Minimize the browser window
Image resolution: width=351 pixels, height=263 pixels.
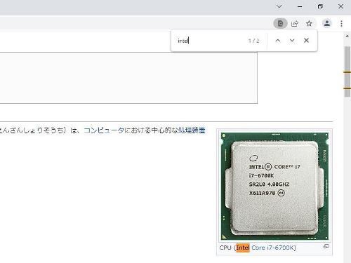(x=300, y=6)
